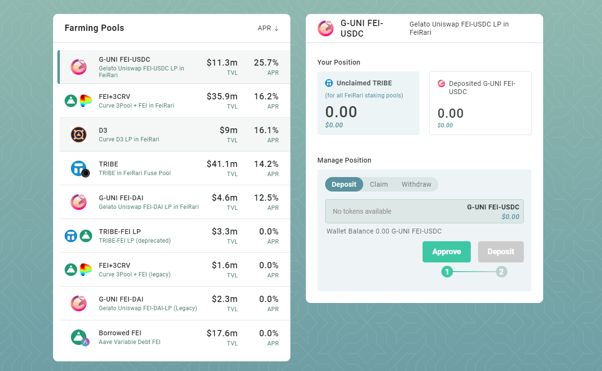
Task: Click the green FEI icon of legacy FEI+3CRV pool
Action: [71, 270]
